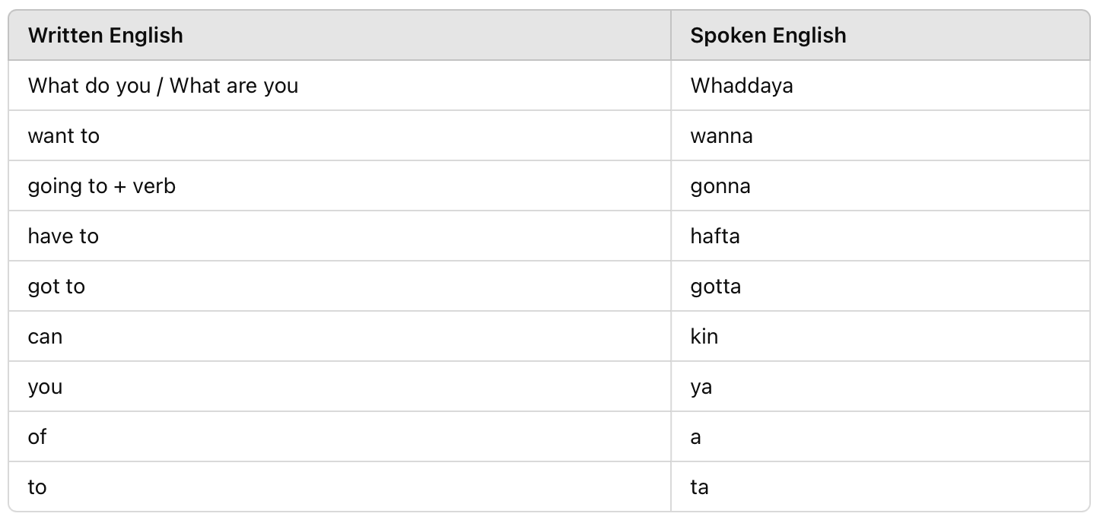Viewport: 1100px width, 523px height.
Task: Select the written 'you' cell
Action: tap(340, 386)
